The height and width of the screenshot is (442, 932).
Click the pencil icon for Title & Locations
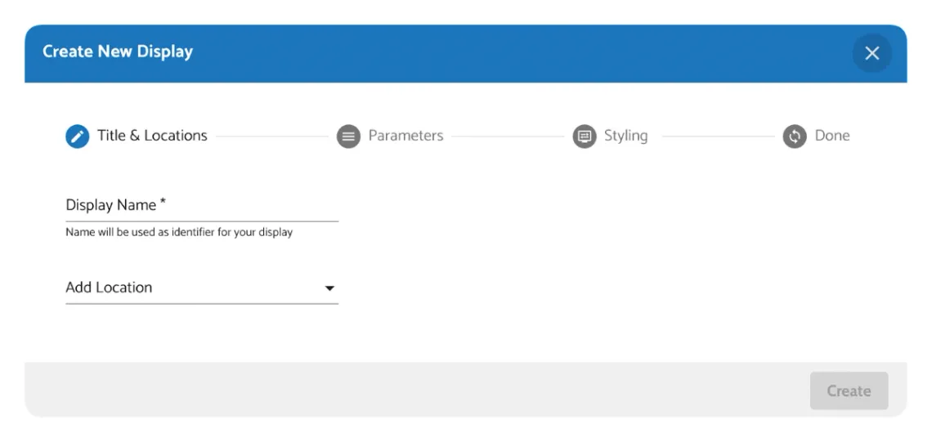coord(78,136)
